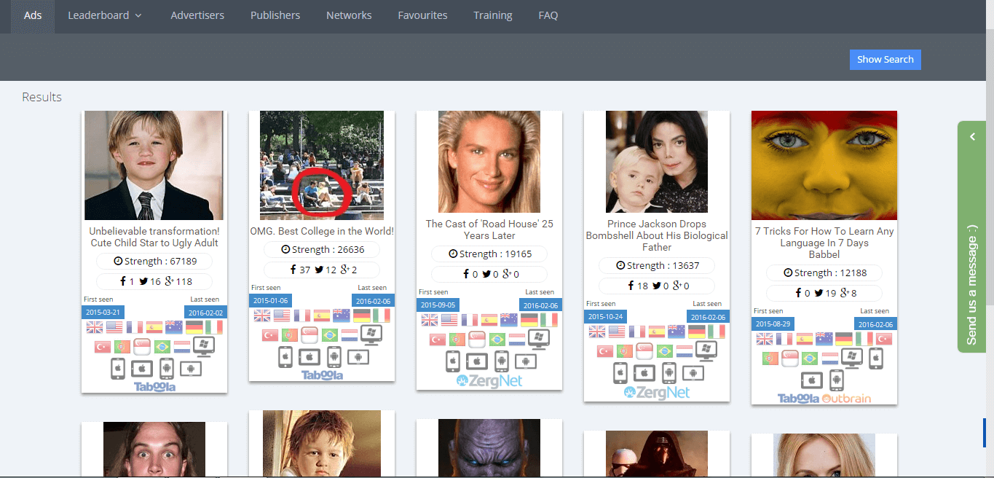Click Outbrain logo on Babbel ad card
Screen dimensions: 994x478
tap(846, 399)
